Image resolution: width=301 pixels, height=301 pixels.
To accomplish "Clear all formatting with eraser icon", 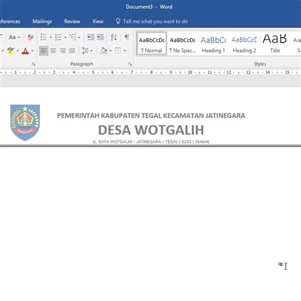I will (x=30, y=37).
